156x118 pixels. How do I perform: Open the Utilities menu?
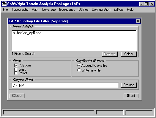[x=83, y=10]
